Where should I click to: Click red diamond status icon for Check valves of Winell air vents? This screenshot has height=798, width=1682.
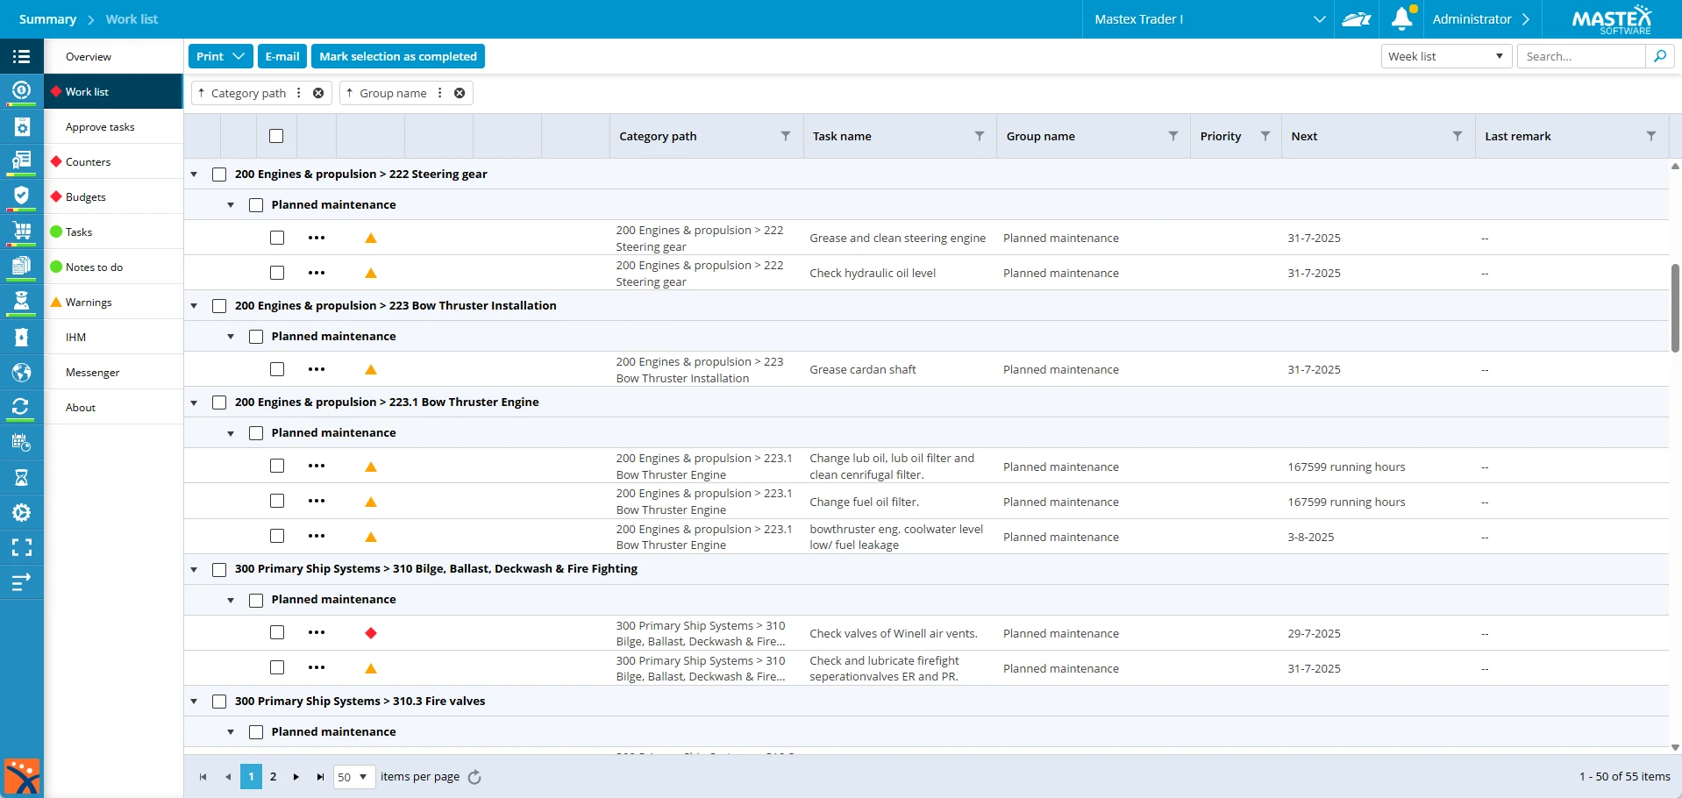(x=371, y=633)
